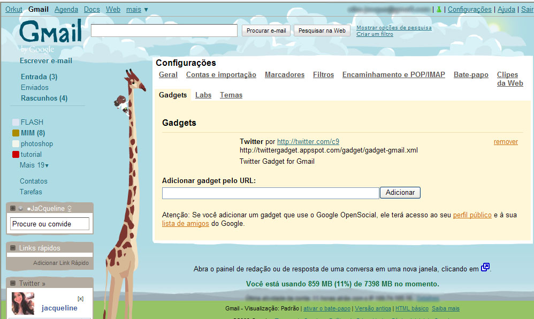Switch to the Temas tab
This screenshot has height=319, width=534.
pos(231,95)
